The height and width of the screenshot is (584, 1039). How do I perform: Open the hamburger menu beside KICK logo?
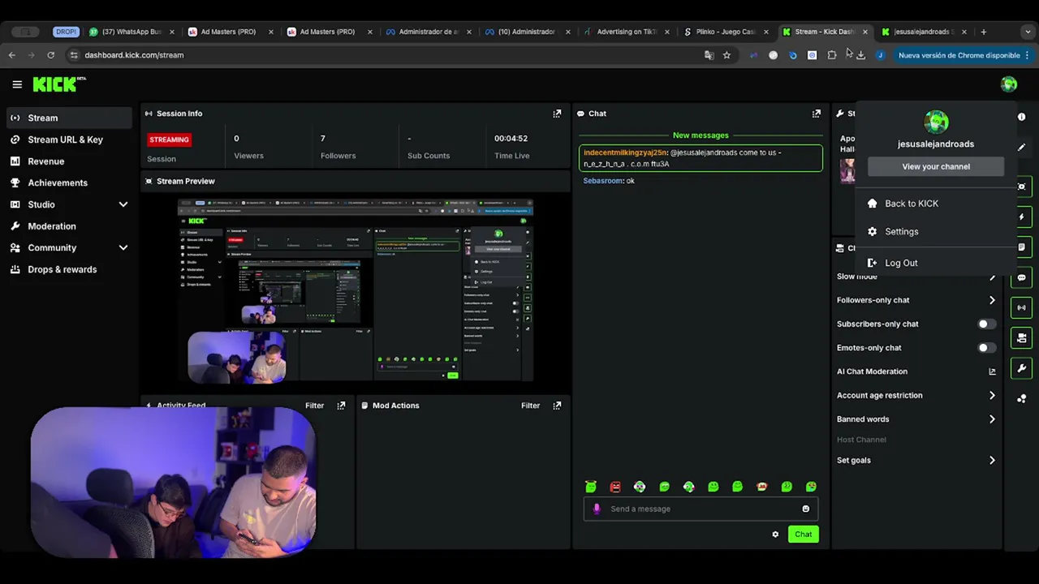17,84
